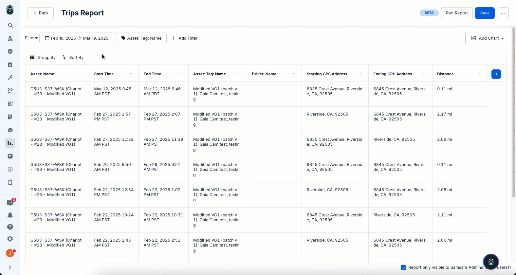This screenshot has height=275, width=516.
Task: Open the Help question mark icon
Action: tap(10, 227)
